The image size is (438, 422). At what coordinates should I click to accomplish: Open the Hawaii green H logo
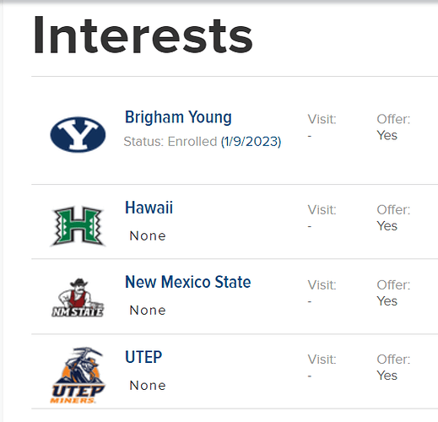(78, 226)
